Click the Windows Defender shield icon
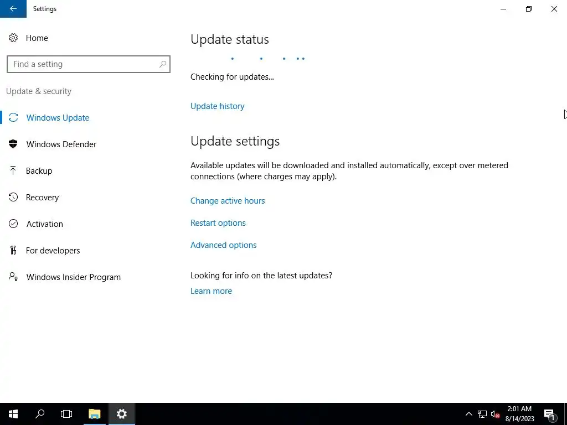Image resolution: width=567 pixels, height=425 pixels. [x=13, y=144]
